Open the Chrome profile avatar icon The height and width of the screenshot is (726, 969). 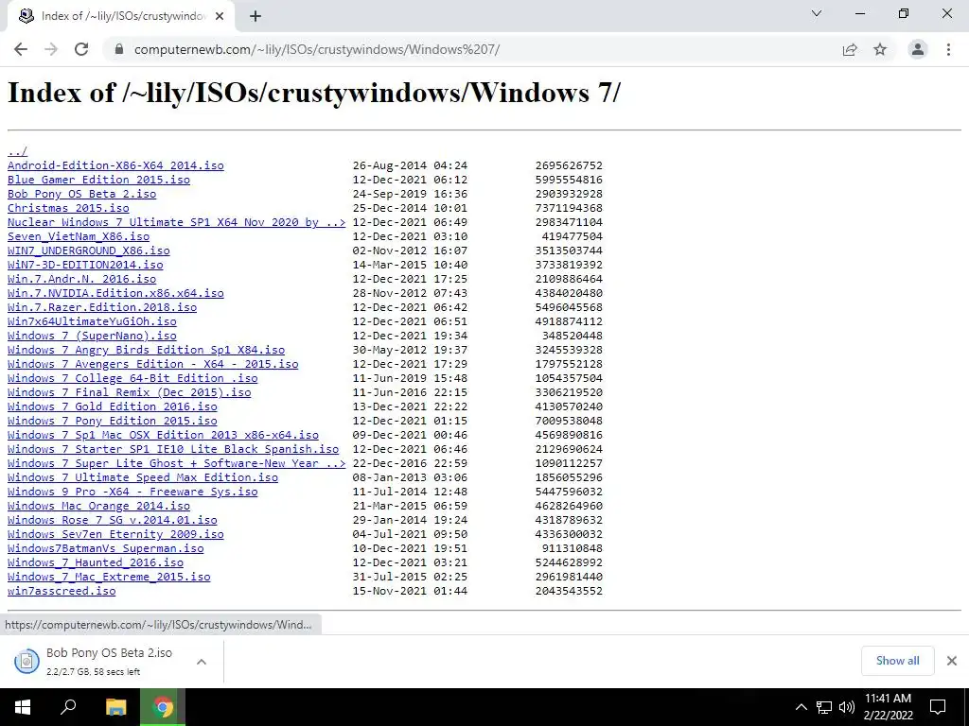point(918,49)
